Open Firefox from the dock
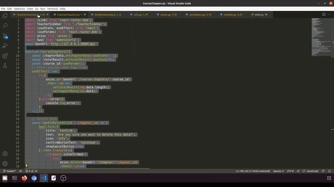The height and width of the screenshot is (187, 334). pyautogui.click(x=25, y=178)
